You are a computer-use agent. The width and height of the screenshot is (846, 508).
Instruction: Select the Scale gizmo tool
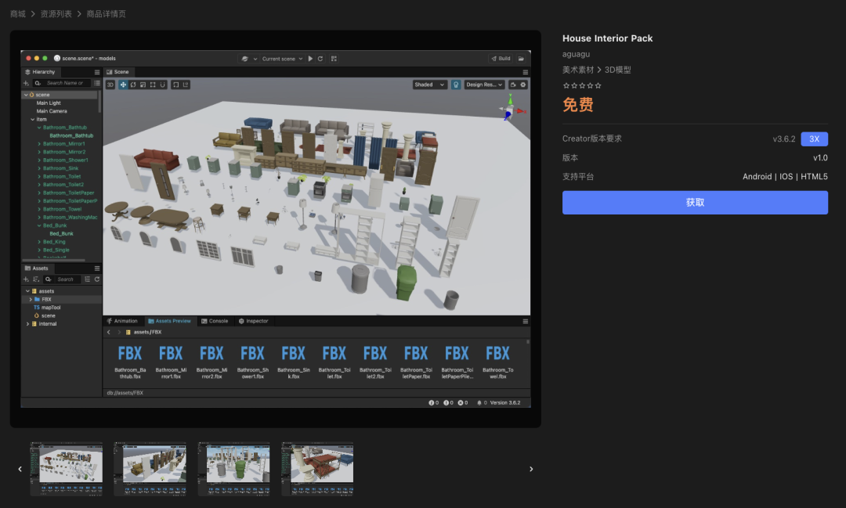(x=143, y=85)
